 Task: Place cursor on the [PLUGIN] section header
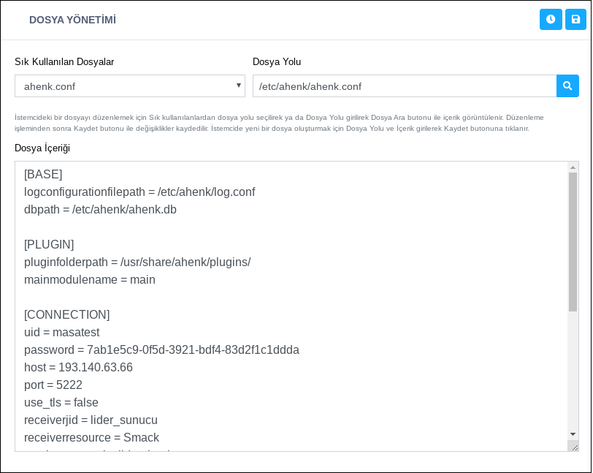click(49, 245)
